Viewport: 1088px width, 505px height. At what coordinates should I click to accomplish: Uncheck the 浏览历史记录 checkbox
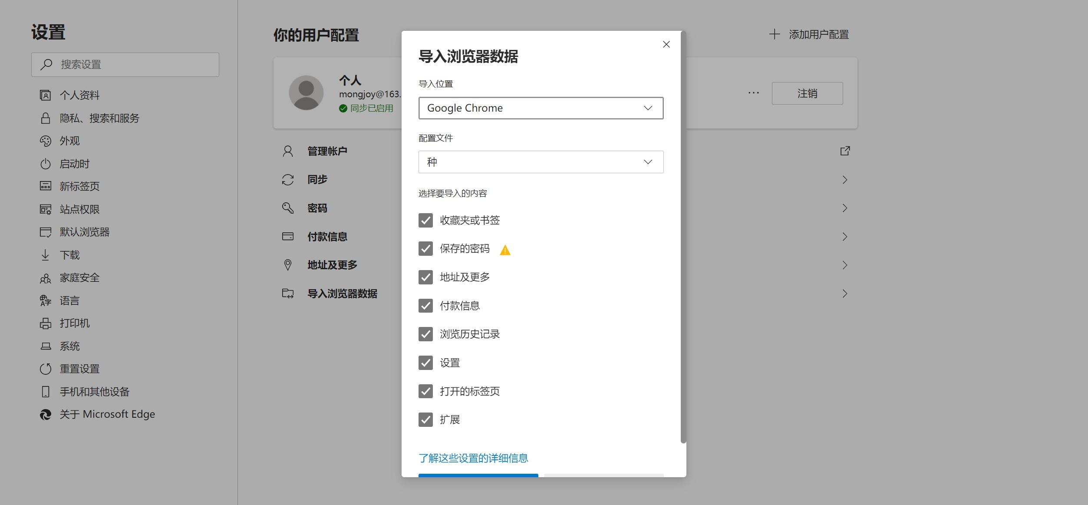425,334
